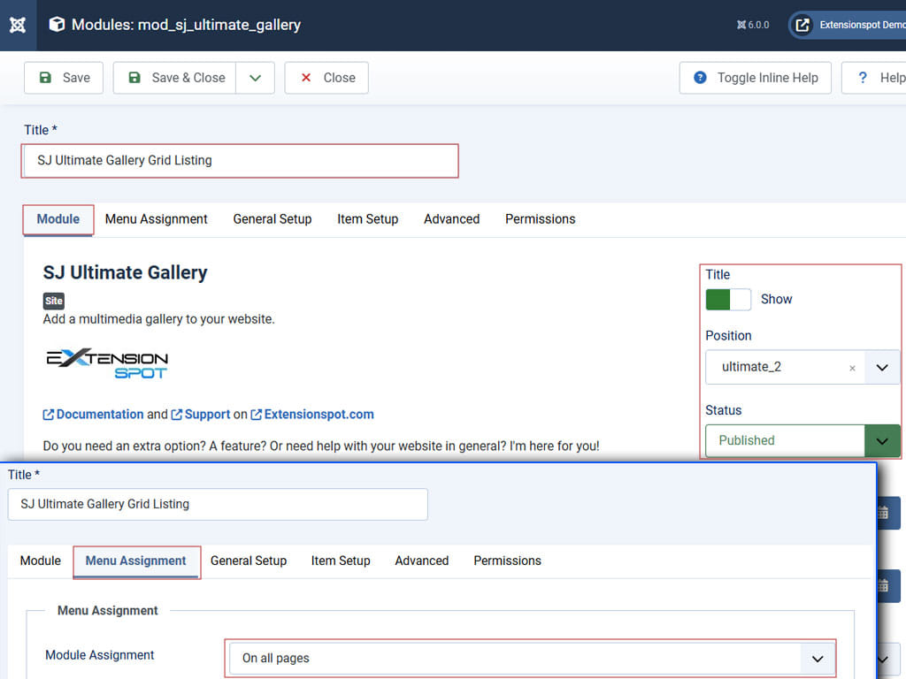This screenshot has height=679, width=906.
Task: Switch to the General Setup tab
Action: tap(272, 219)
